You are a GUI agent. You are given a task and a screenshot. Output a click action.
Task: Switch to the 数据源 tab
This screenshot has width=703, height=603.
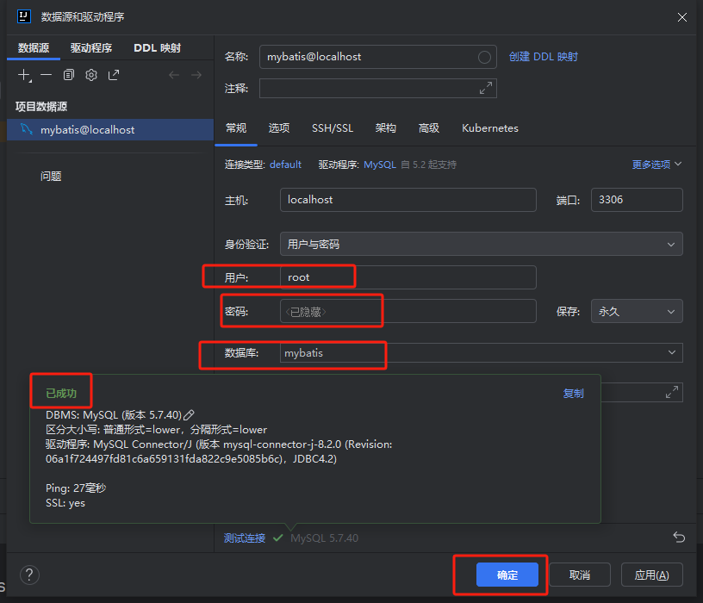pyautogui.click(x=34, y=48)
